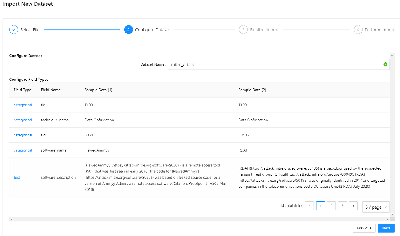400x236 pixels.
Task: Click inside the Dataset Name input field
Action: point(257,64)
